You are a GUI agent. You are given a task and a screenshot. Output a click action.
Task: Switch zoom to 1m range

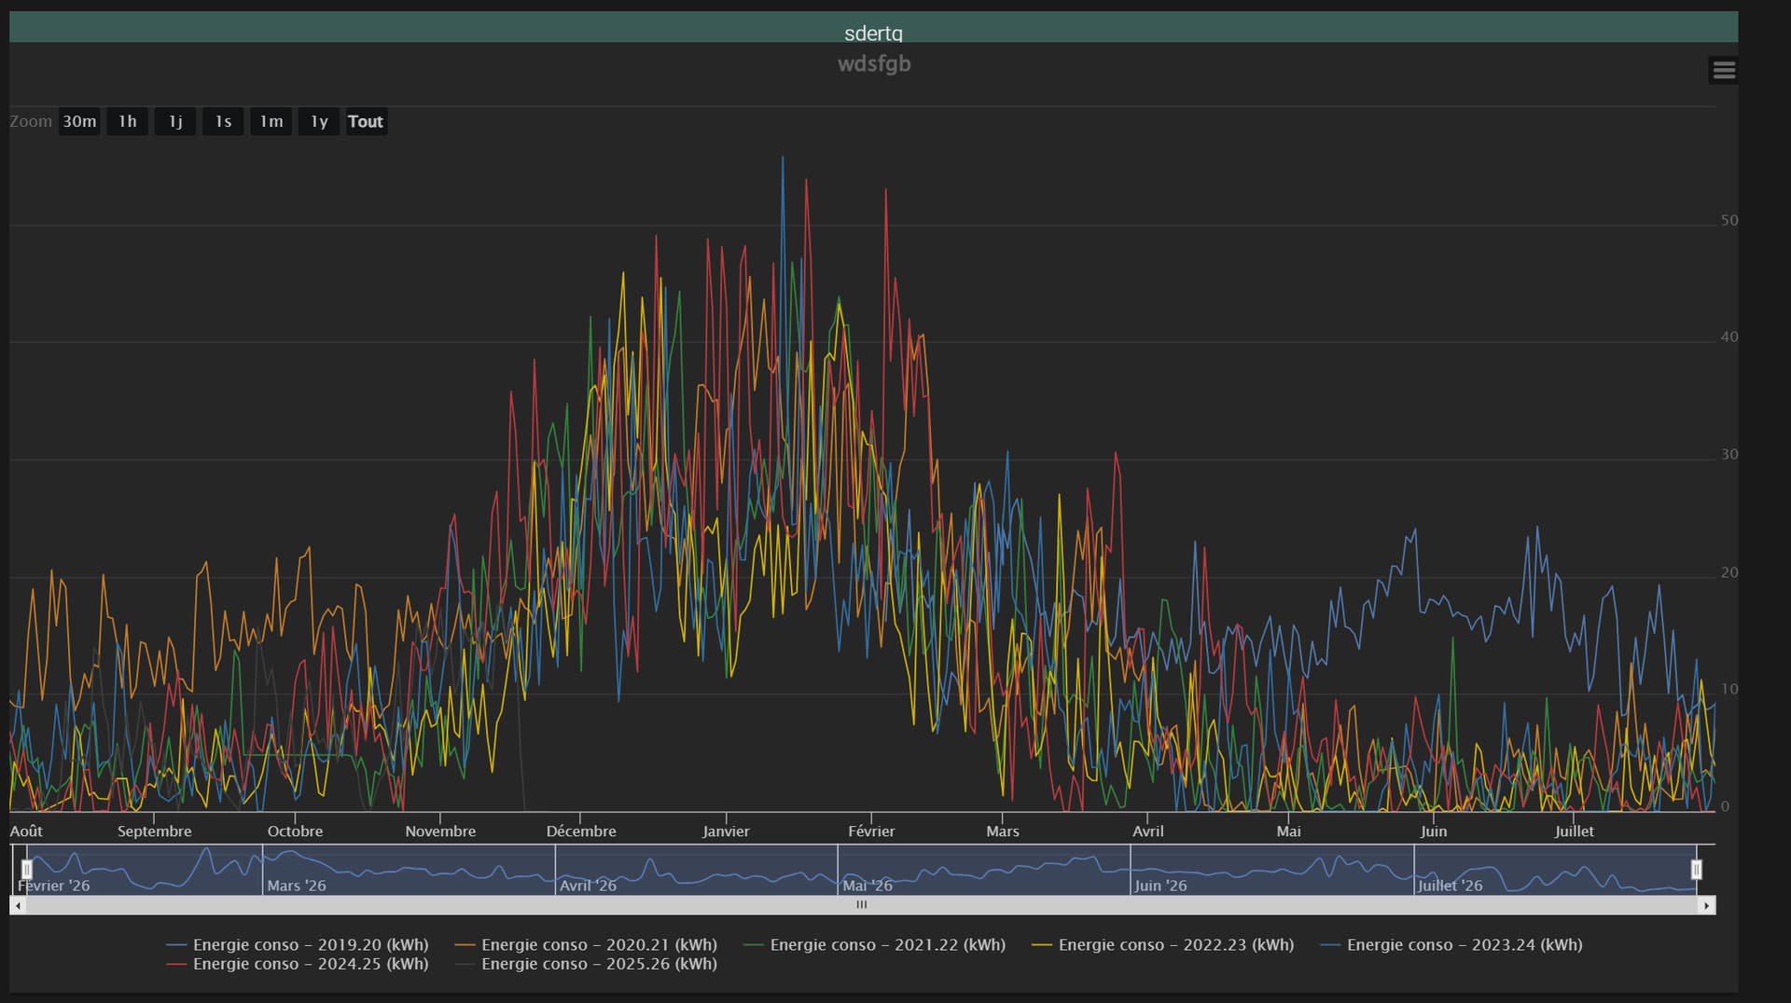click(271, 122)
